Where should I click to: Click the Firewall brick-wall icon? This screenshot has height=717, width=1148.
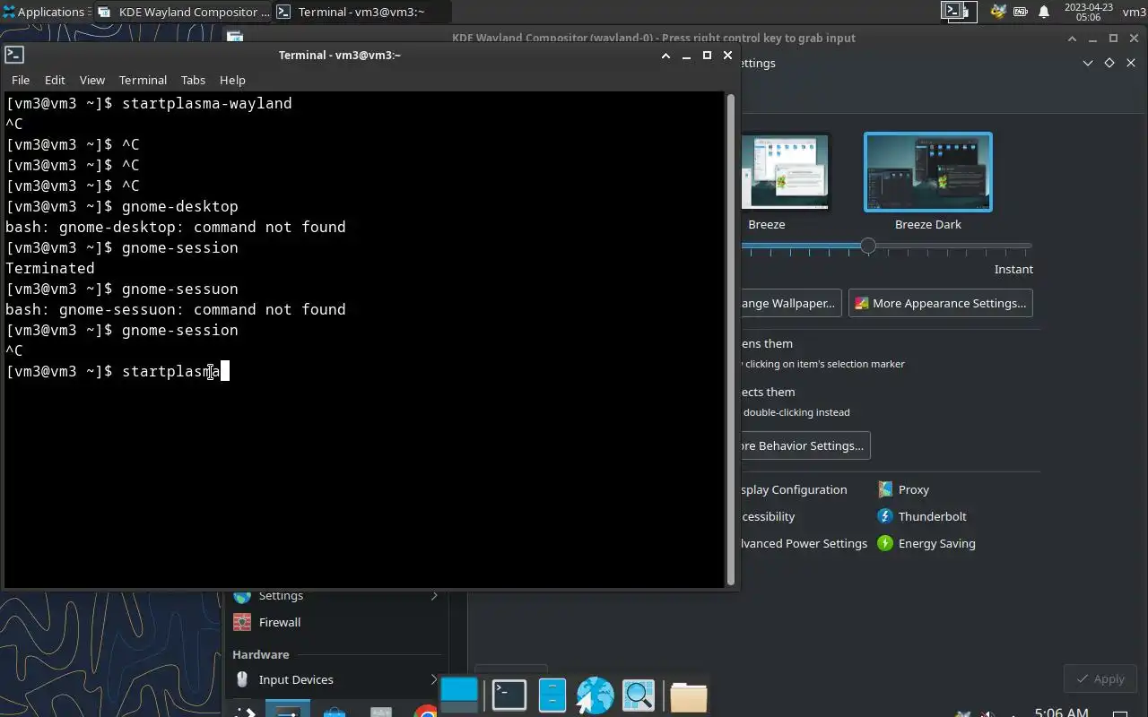242,622
